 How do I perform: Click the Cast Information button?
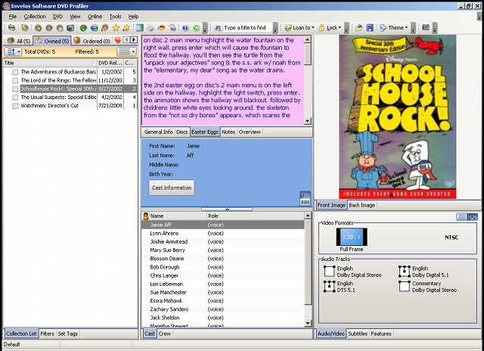pos(172,188)
